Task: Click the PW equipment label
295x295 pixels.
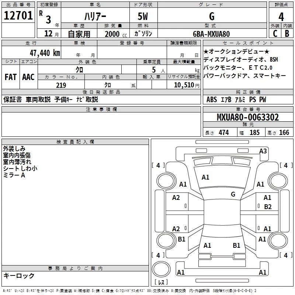Action: coord(263,100)
